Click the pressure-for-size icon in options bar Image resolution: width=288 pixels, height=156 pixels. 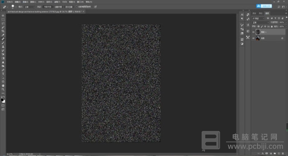click(95, 7)
